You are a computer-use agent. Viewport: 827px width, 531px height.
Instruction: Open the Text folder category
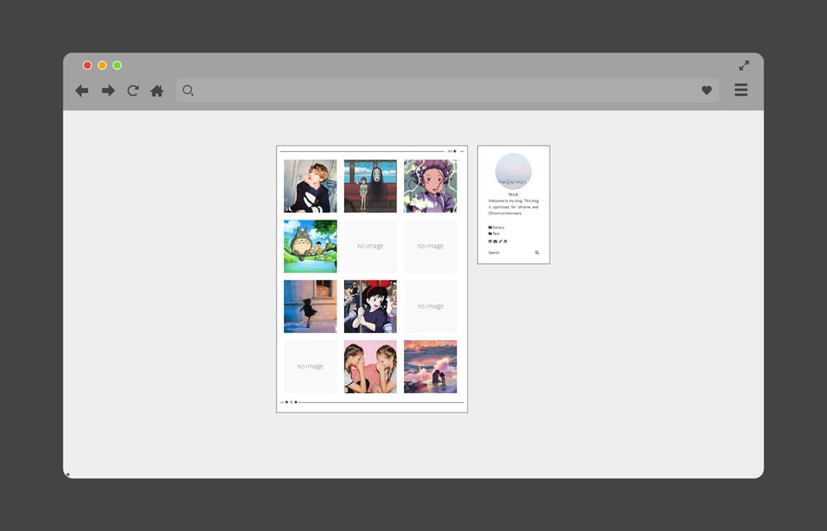[x=495, y=233]
